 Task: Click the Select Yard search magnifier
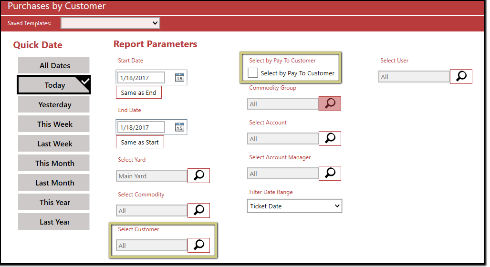198,176
